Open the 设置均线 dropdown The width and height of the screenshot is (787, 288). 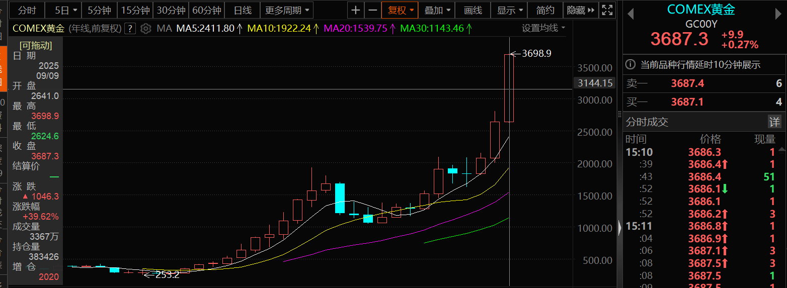(543, 28)
